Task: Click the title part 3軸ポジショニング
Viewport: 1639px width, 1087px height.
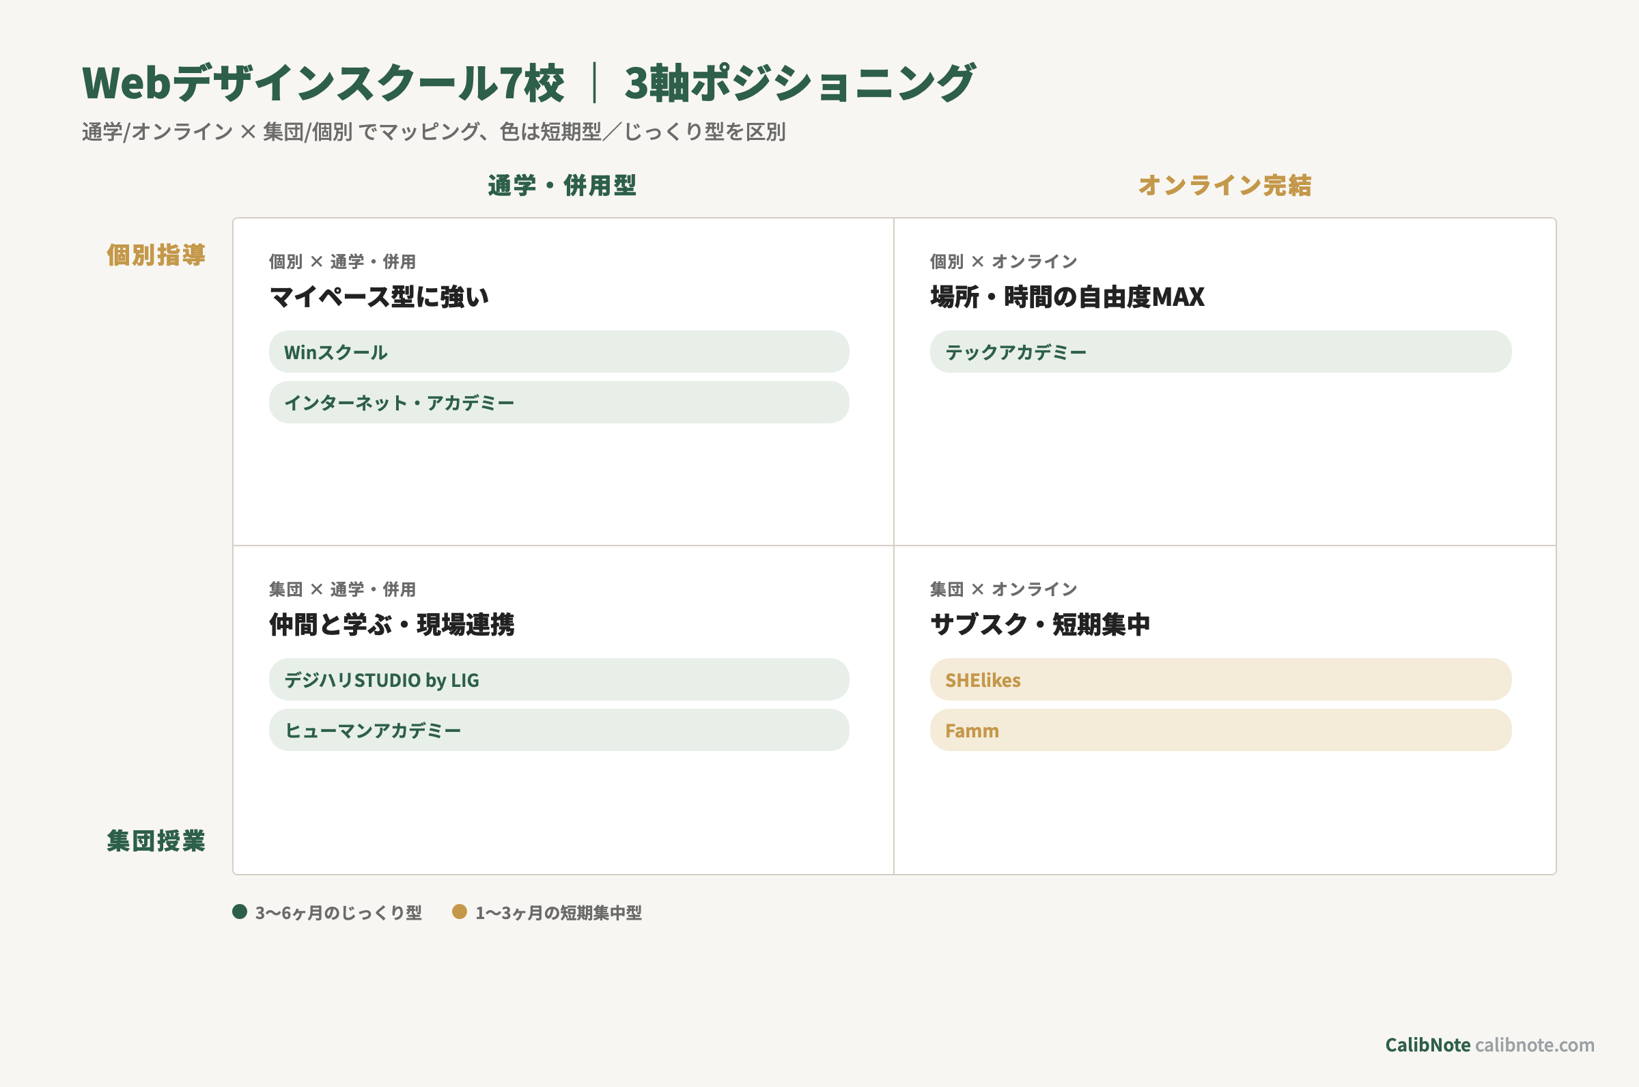Action: 801,83
